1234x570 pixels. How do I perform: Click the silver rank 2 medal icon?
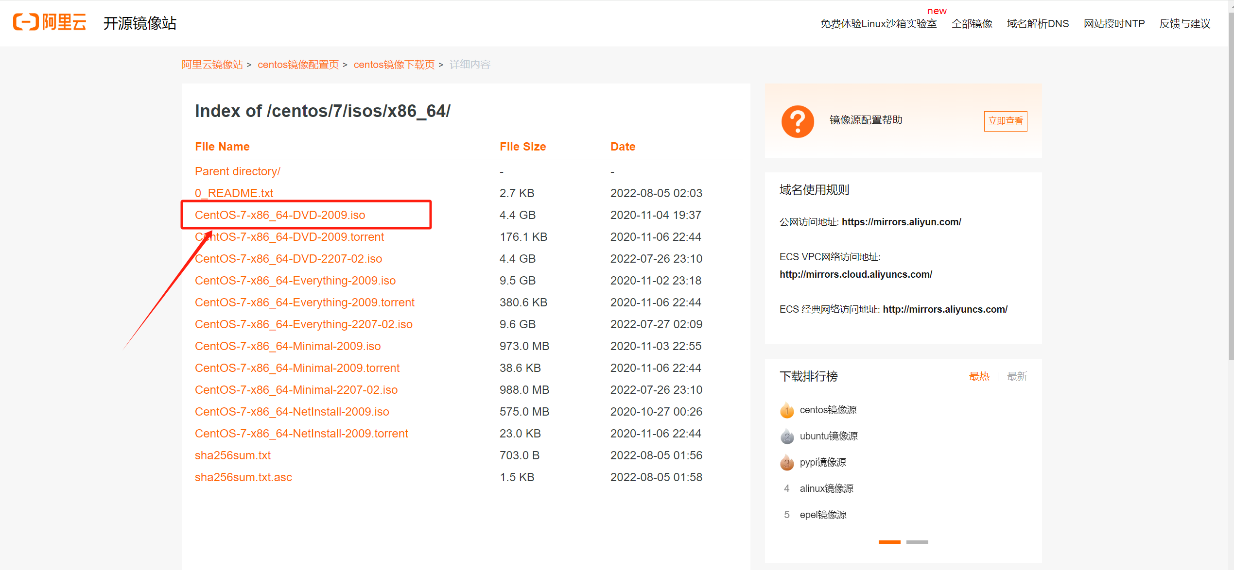pos(787,436)
